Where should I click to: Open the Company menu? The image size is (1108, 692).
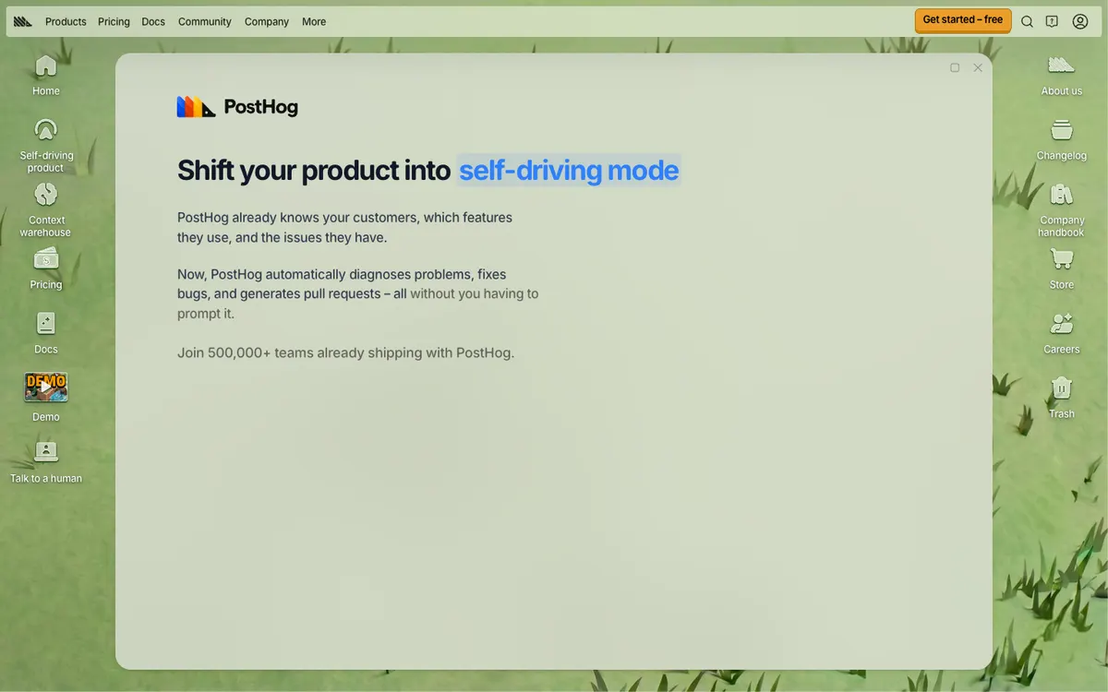267,21
